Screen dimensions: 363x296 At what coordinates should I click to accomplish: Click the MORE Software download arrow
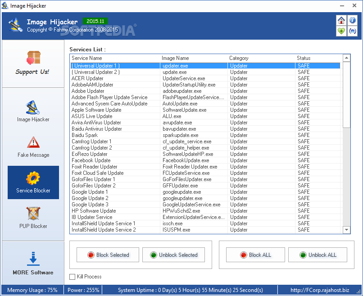(x=33, y=258)
